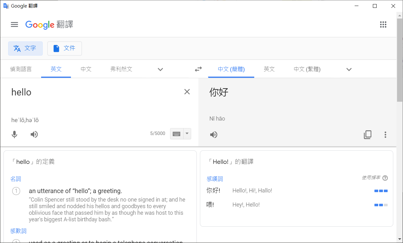The width and height of the screenshot is (403, 243).
Task: Select the 喂! translation entry
Action: [x=210, y=205]
